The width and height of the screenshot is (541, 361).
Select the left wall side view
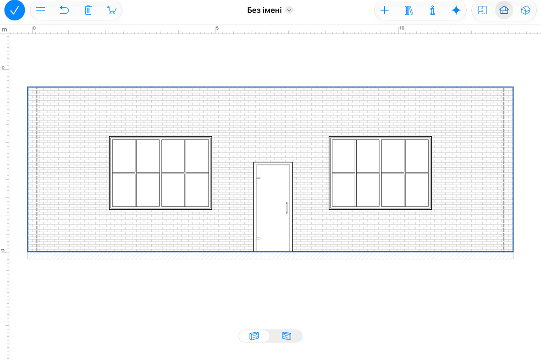pos(254,336)
